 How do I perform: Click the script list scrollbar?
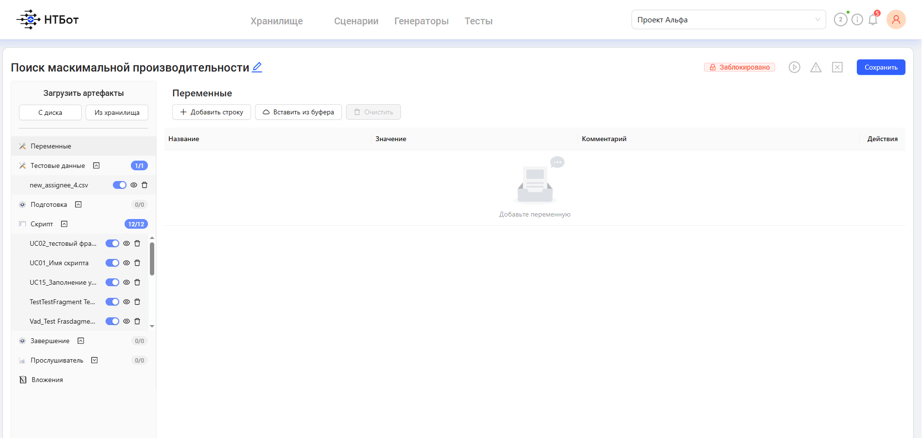[x=152, y=259]
